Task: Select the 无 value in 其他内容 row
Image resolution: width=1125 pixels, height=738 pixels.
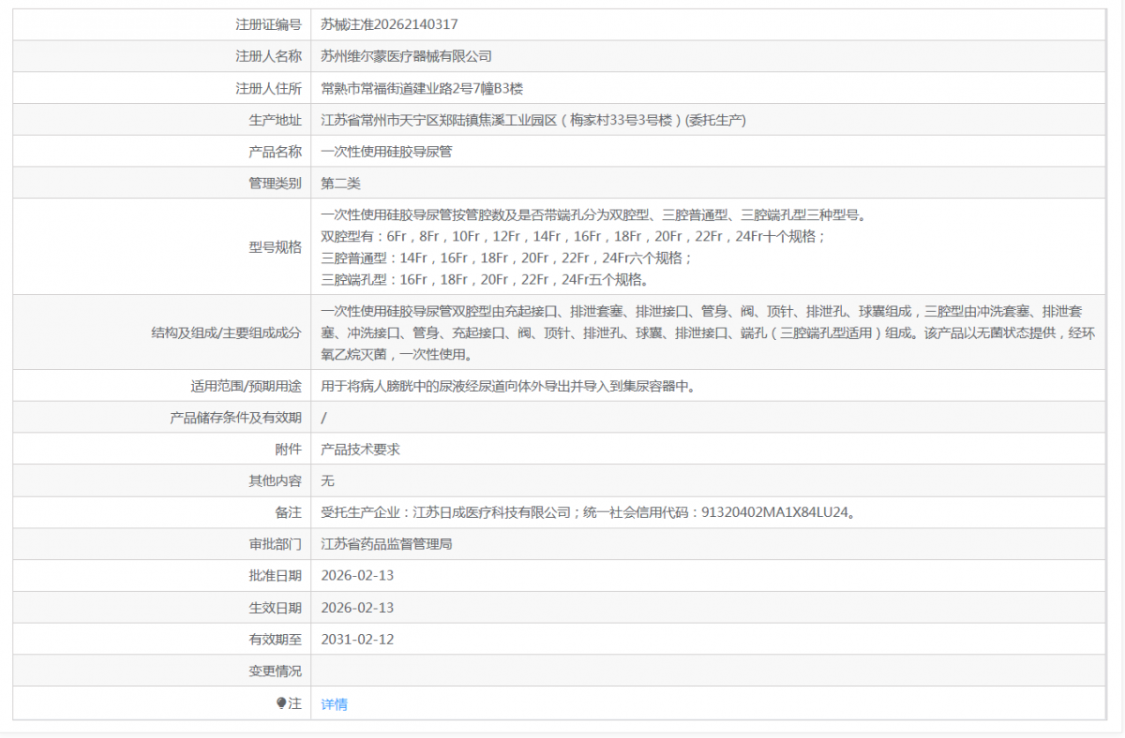Action: point(327,480)
